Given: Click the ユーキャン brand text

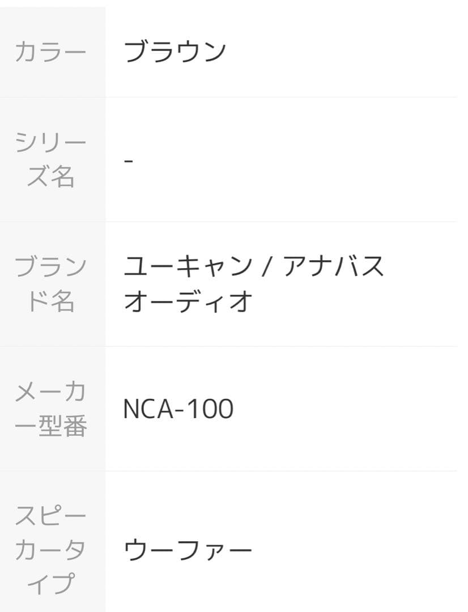Looking at the screenshot, I should click(188, 266).
